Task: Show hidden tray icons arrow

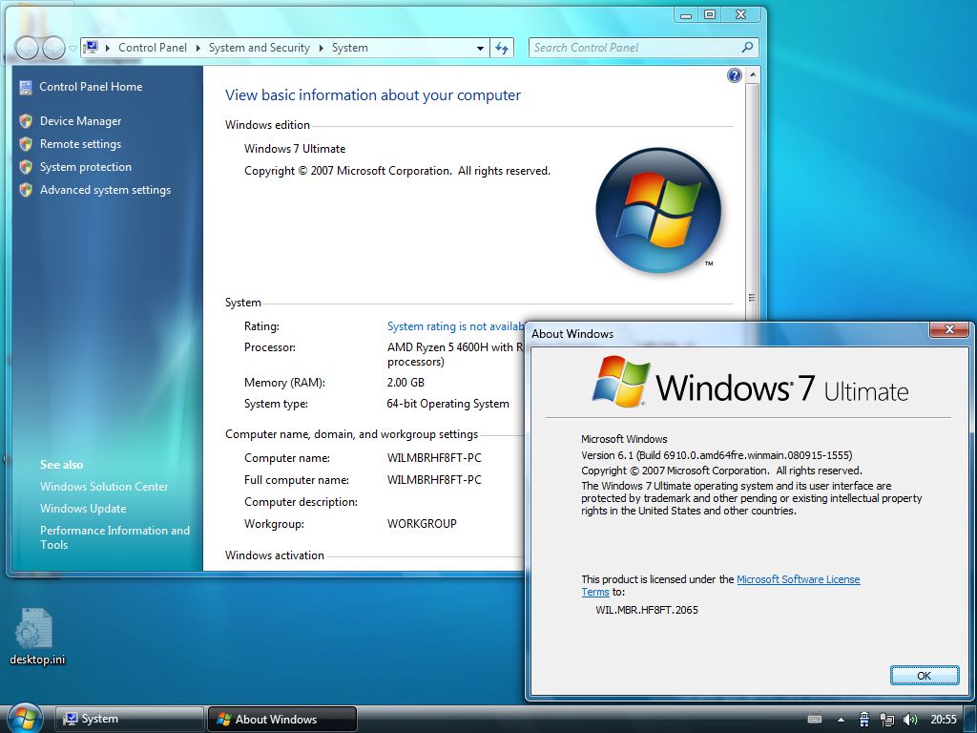Action: click(841, 720)
